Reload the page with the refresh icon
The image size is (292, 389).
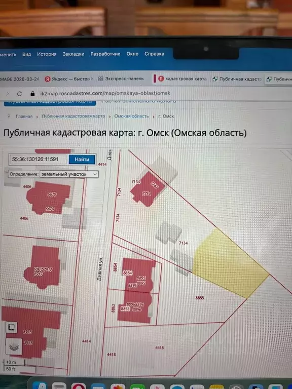19,94
